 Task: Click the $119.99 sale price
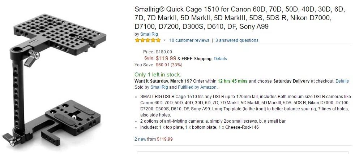click(x=166, y=58)
